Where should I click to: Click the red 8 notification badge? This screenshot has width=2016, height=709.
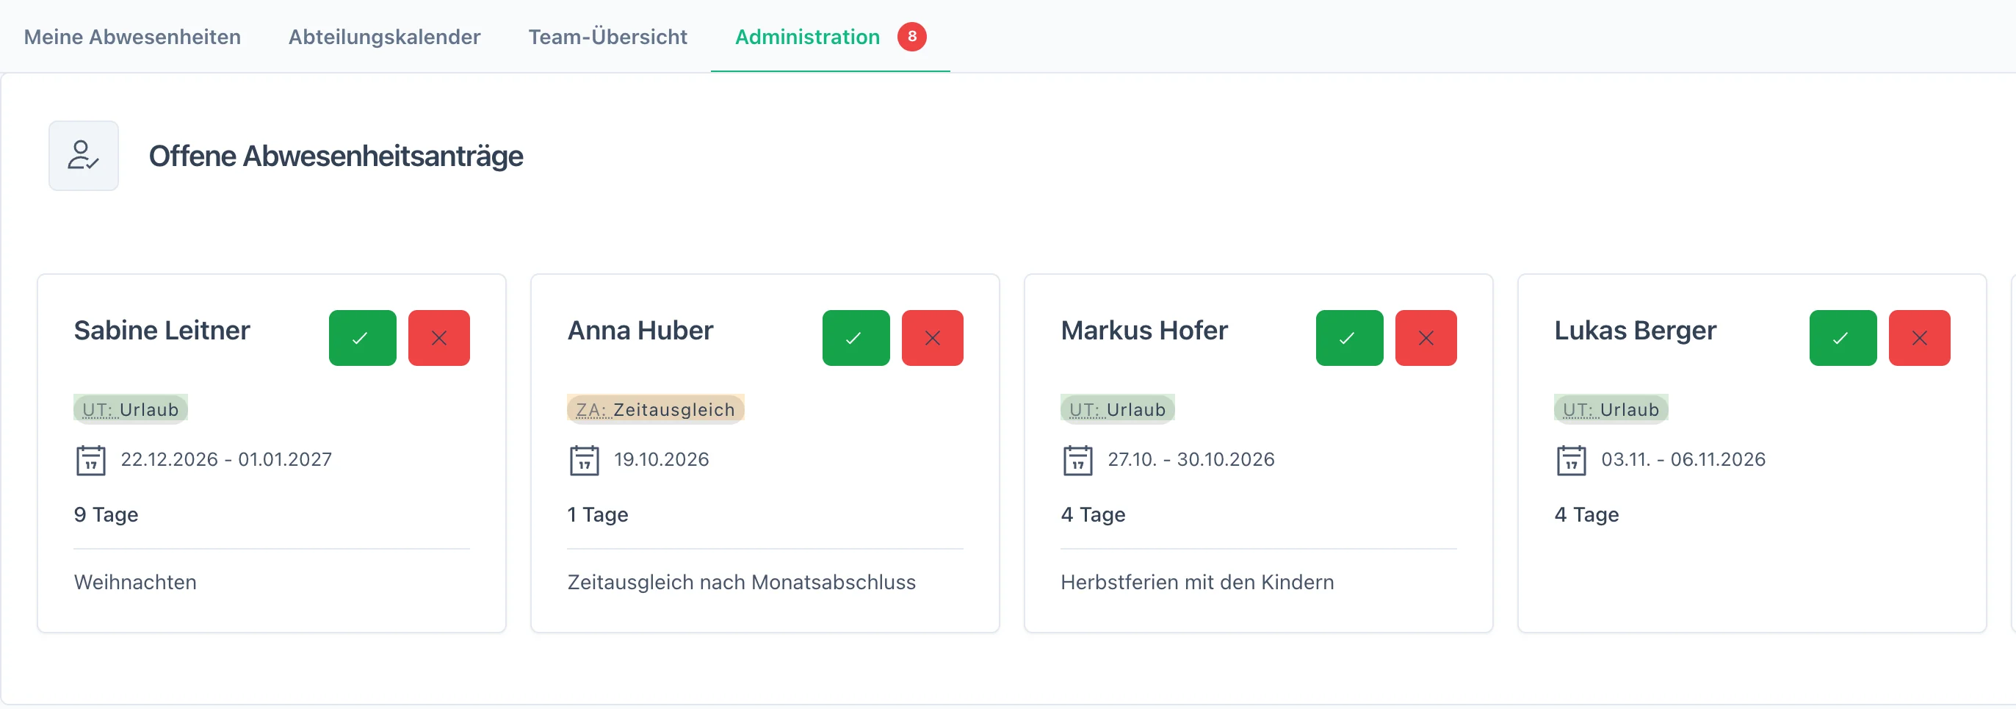click(911, 37)
